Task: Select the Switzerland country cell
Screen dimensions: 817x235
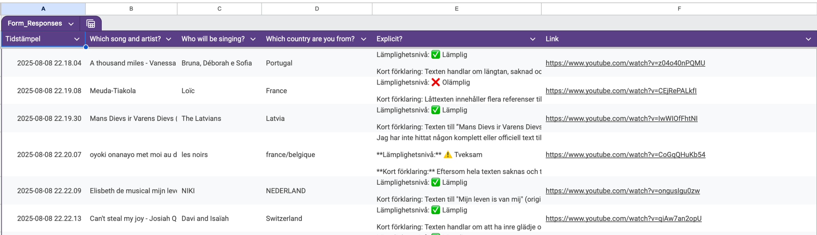Action: click(317, 219)
